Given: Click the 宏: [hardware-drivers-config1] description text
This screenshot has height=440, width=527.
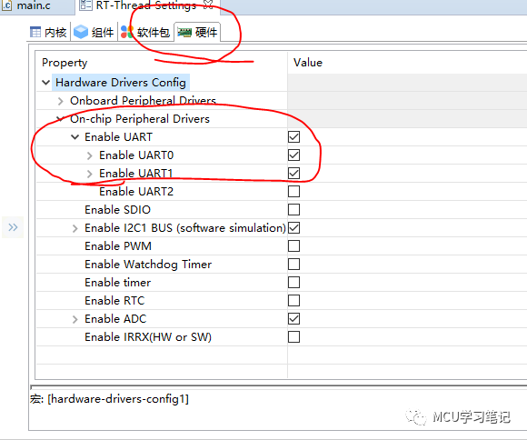Looking at the screenshot, I should 109,399.
